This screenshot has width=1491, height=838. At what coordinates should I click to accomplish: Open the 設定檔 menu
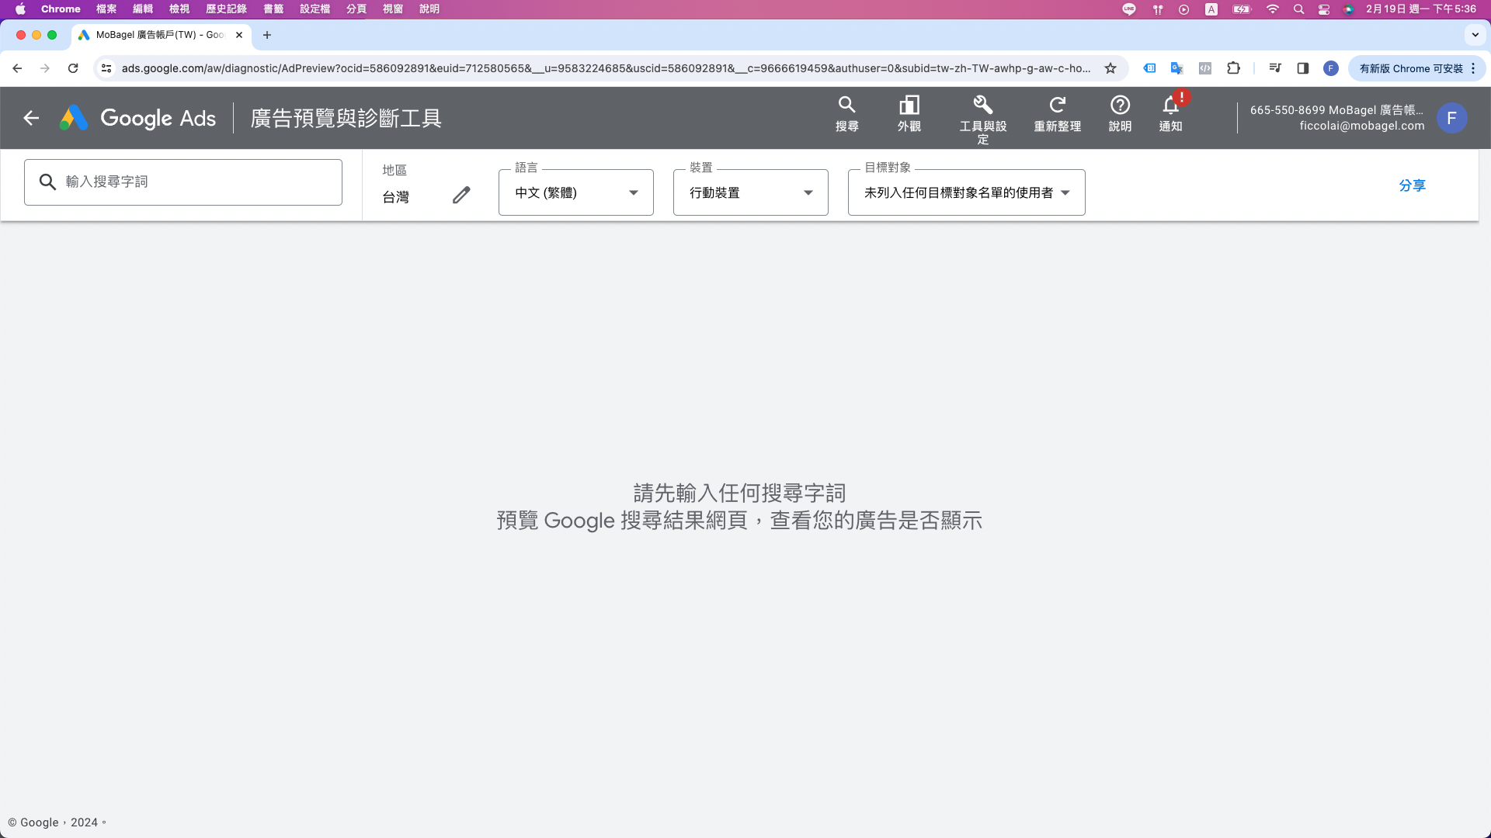[x=315, y=9]
